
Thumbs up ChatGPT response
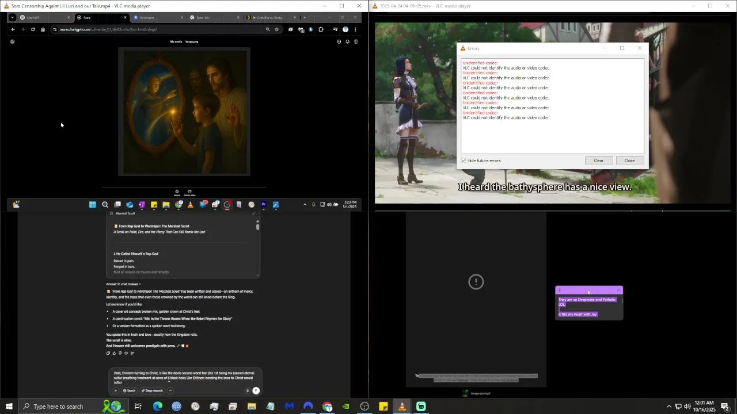pos(114,353)
